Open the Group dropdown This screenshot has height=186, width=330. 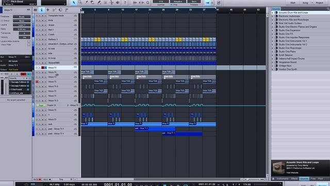pos(22,21)
